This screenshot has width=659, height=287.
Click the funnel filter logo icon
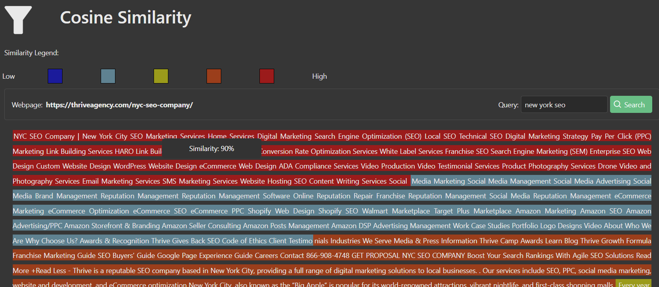pos(18,20)
